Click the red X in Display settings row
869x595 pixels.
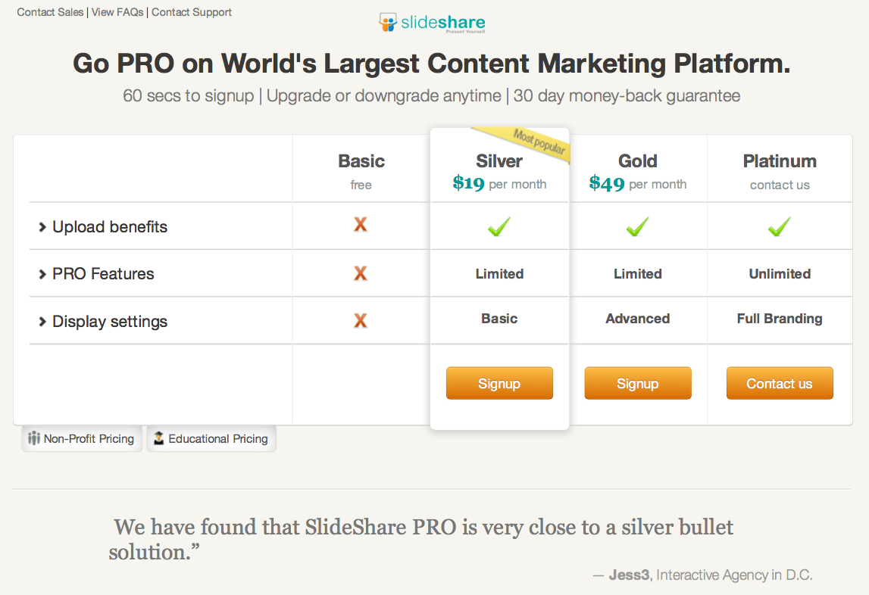click(x=361, y=321)
